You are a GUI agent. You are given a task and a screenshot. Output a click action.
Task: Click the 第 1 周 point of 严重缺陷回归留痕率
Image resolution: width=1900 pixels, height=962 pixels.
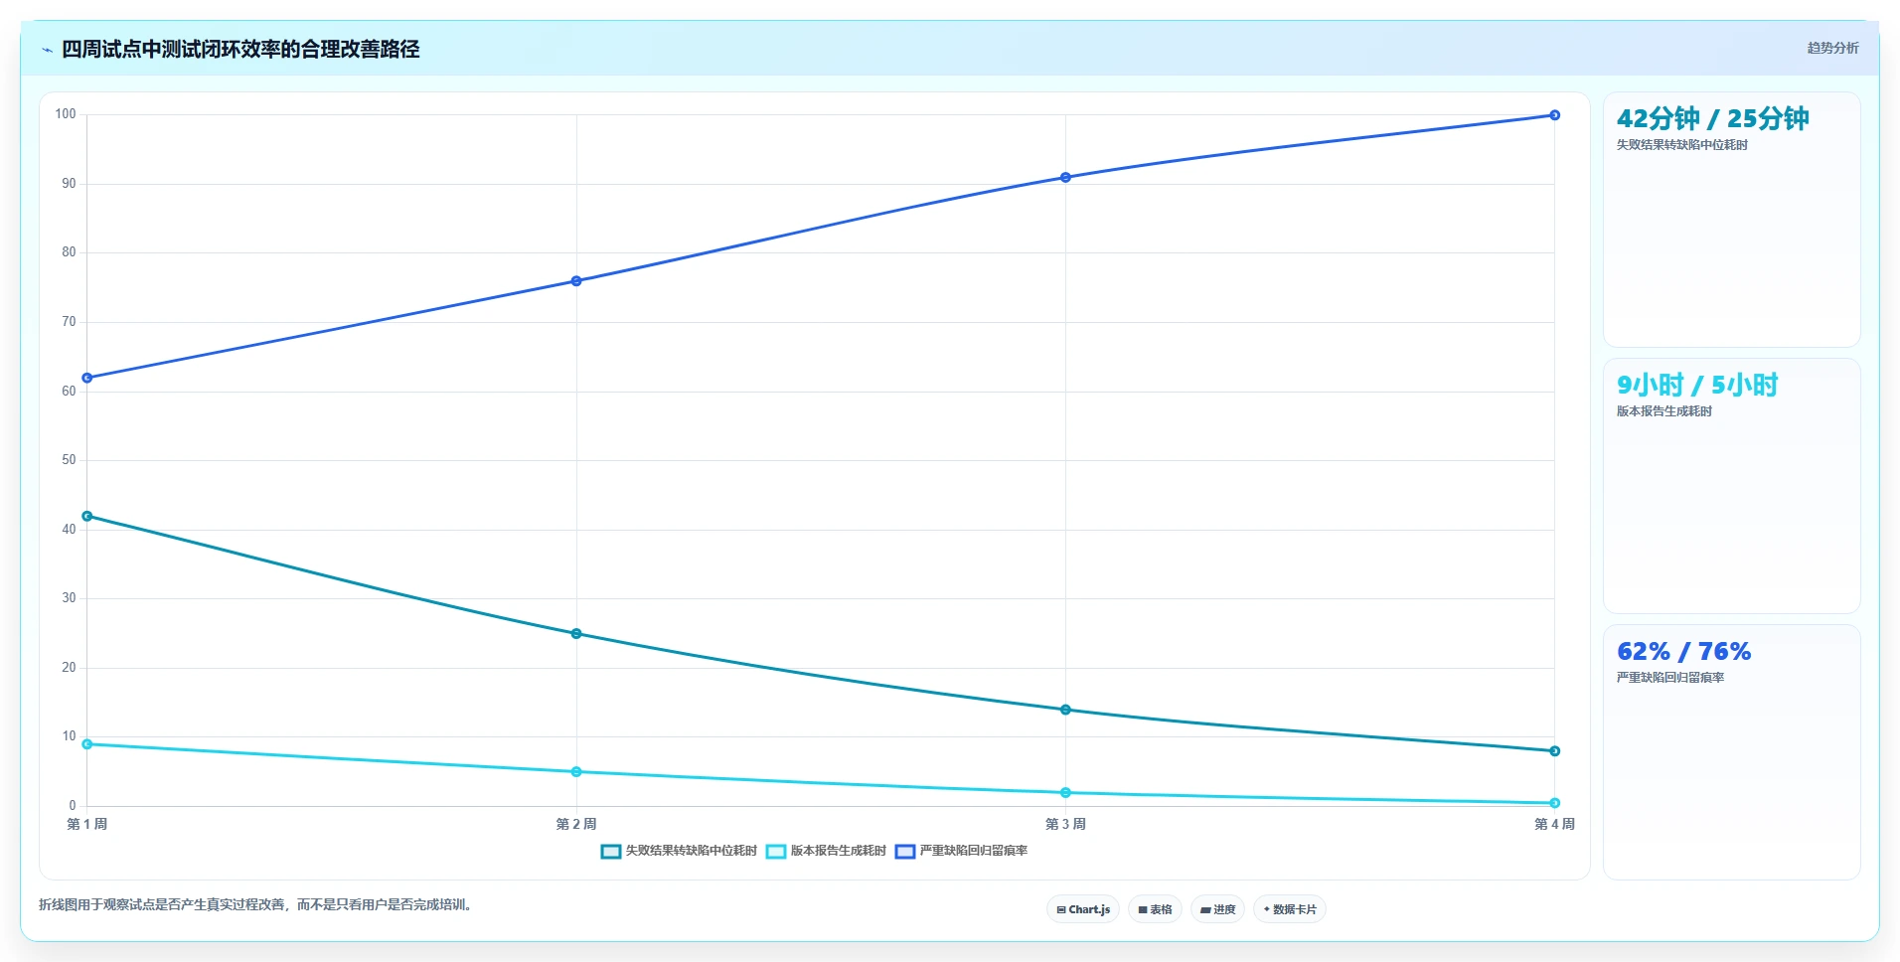click(87, 378)
